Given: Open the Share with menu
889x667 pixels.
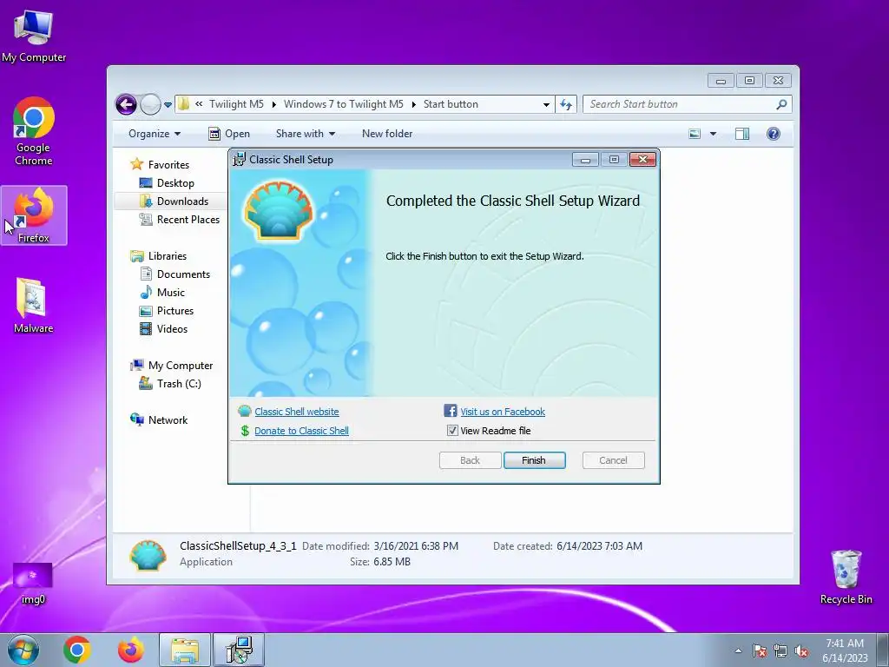Looking at the screenshot, I should (x=305, y=134).
